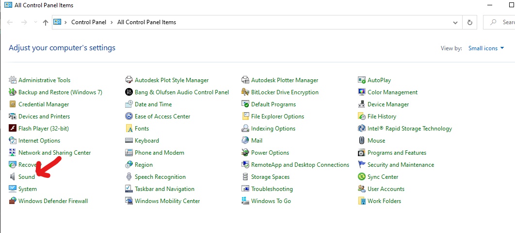Open the Work Folders link
Viewport: 515px width, 233px height.
[384, 201]
